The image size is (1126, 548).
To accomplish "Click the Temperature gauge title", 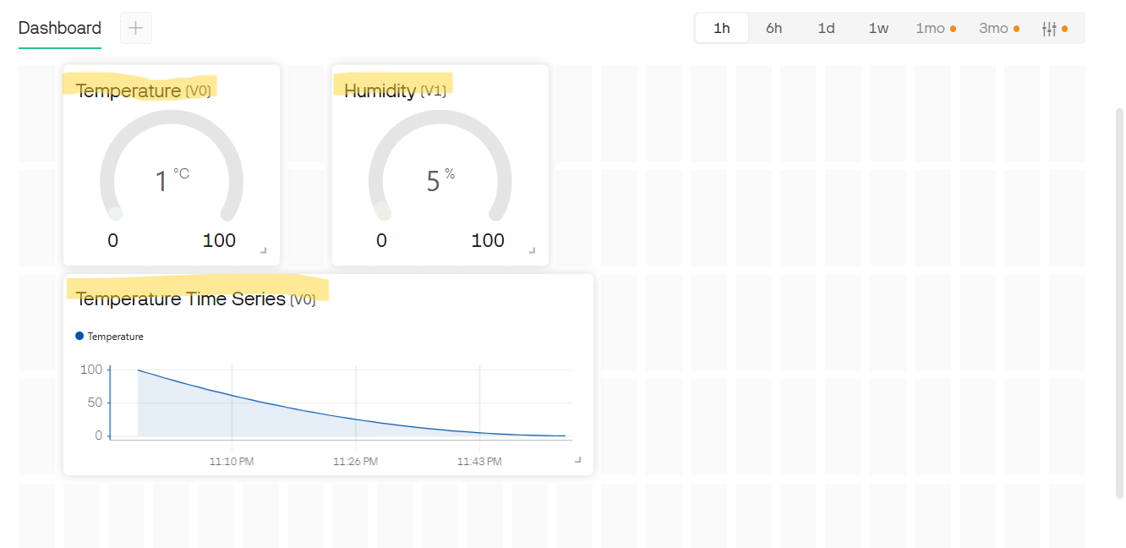I will click(x=128, y=90).
